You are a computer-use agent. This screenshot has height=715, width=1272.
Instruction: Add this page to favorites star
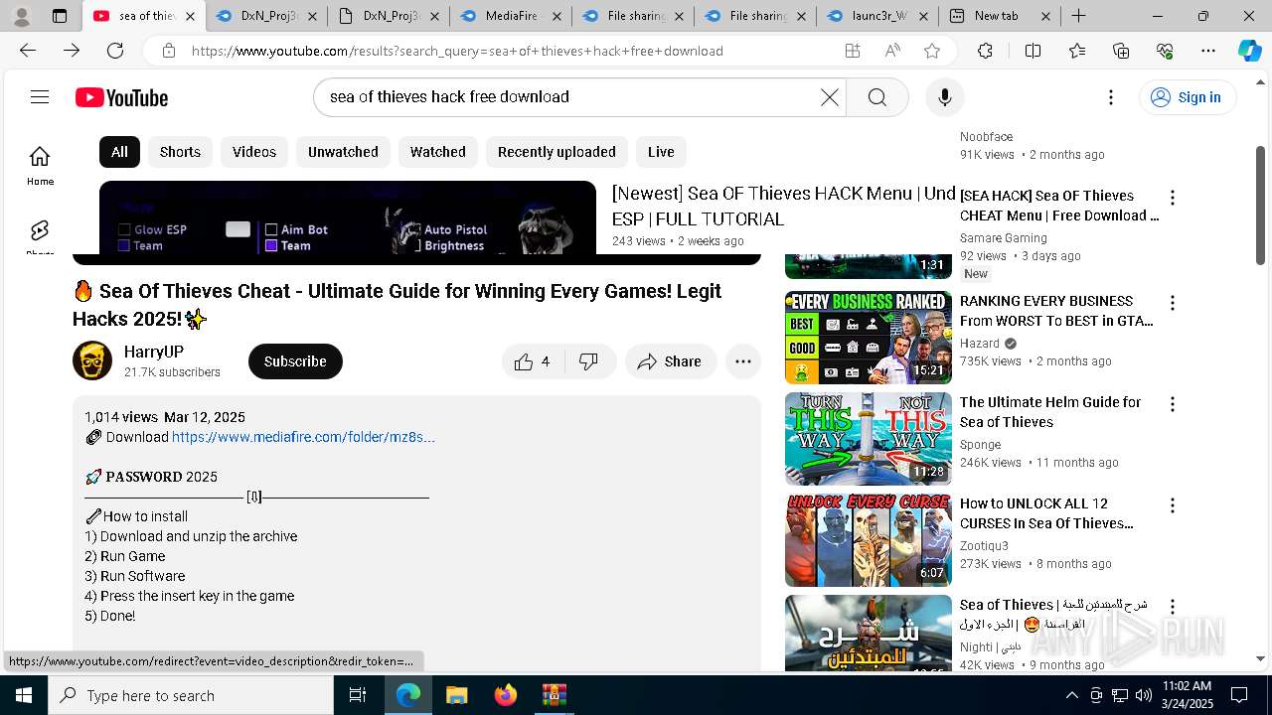point(931,51)
